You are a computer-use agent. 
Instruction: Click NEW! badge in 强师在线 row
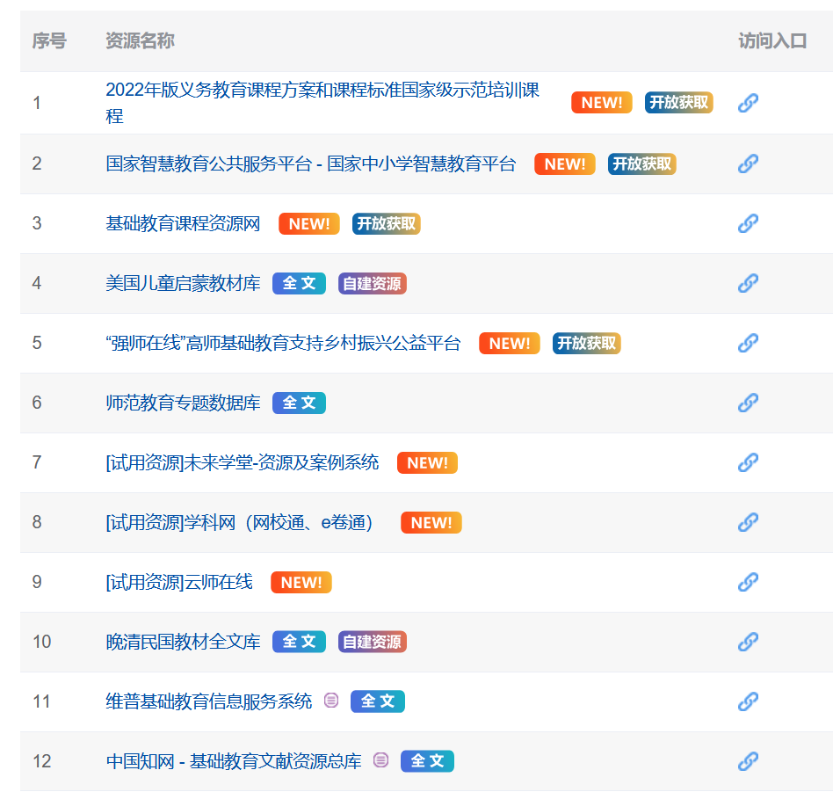[x=510, y=344]
